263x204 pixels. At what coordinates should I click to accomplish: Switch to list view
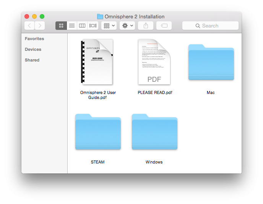point(72,26)
